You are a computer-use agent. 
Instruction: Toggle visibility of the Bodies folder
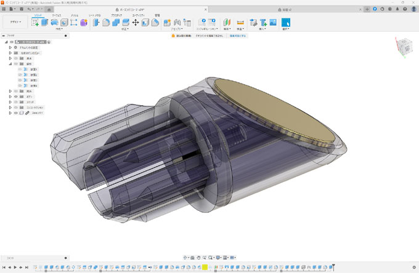pyautogui.click(x=16, y=97)
